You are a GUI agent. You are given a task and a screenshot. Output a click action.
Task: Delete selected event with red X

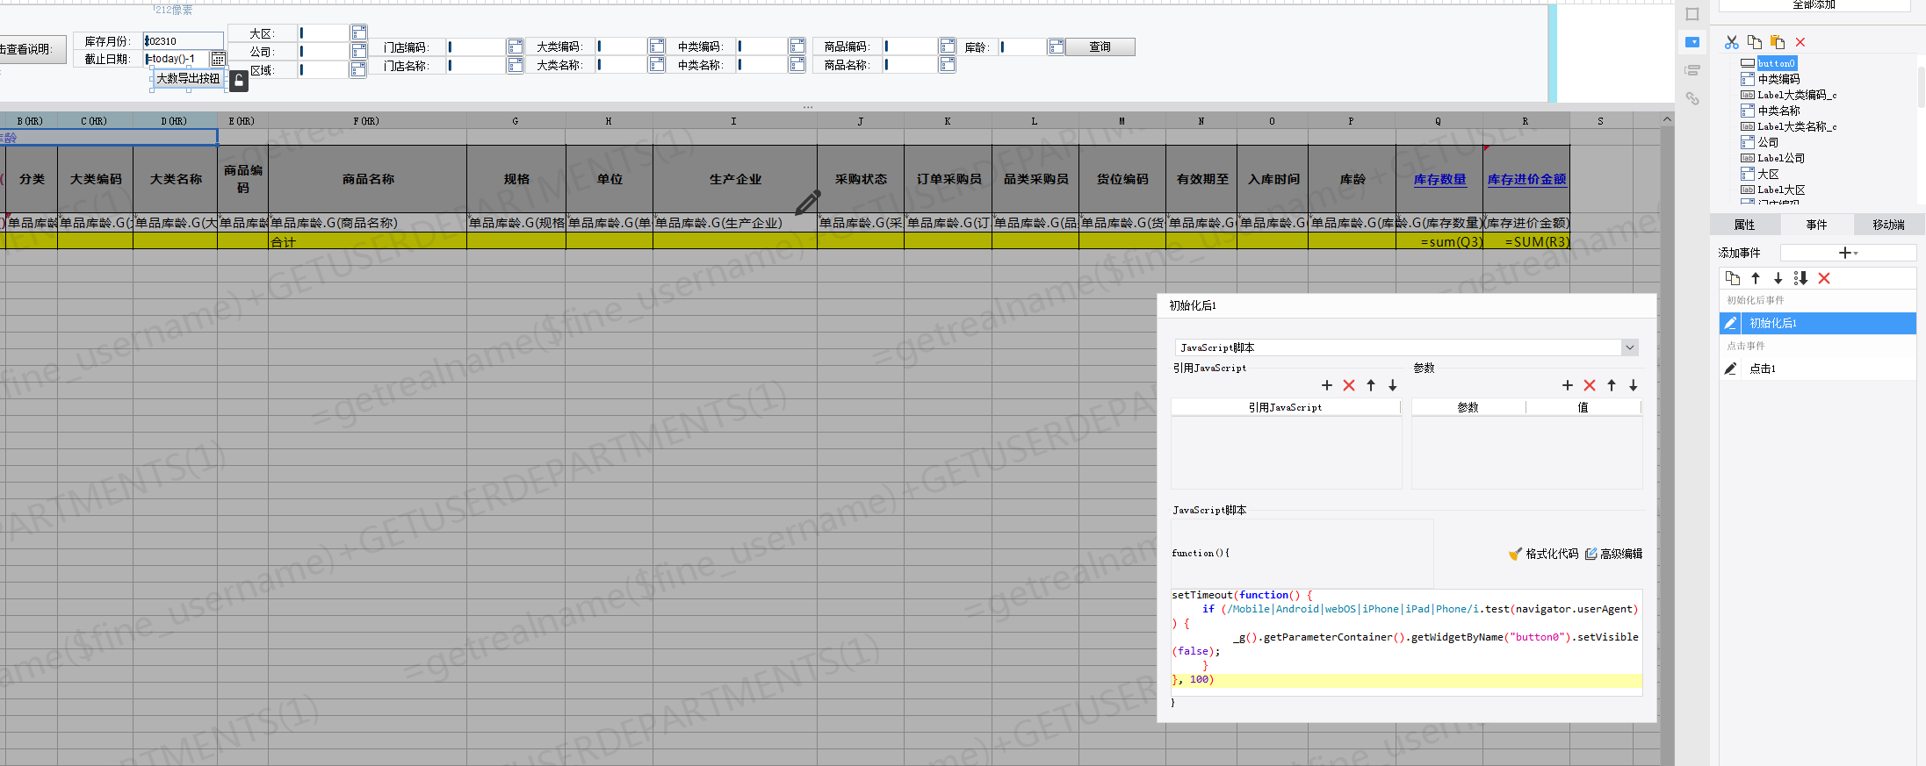click(x=1824, y=278)
